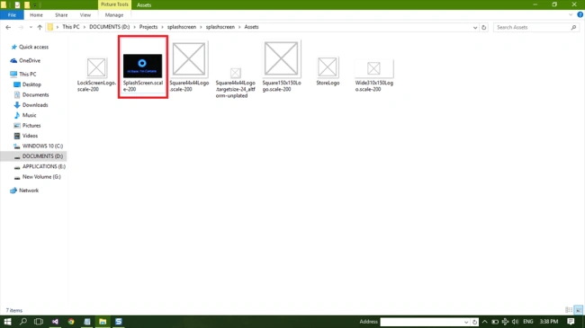This screenshot has width=585, height=328.
Task: Select Square44x44Logo.scale-200 file
Action: pos(189,67)
